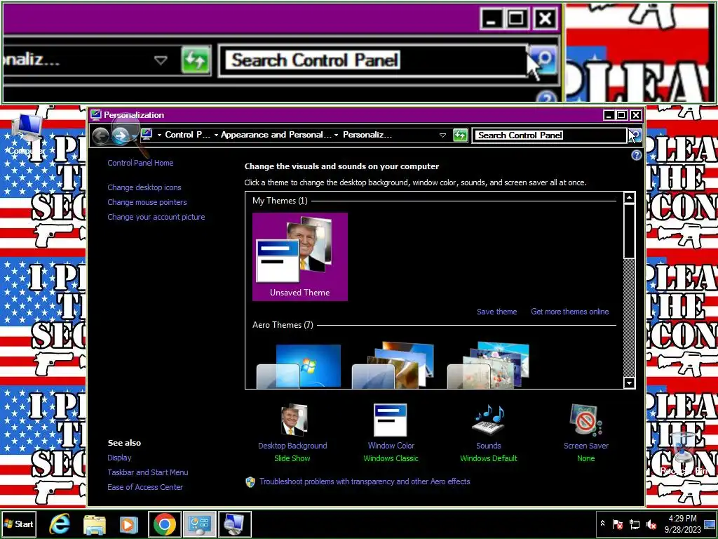Click the Start button
718x539 pixels.
18,524
